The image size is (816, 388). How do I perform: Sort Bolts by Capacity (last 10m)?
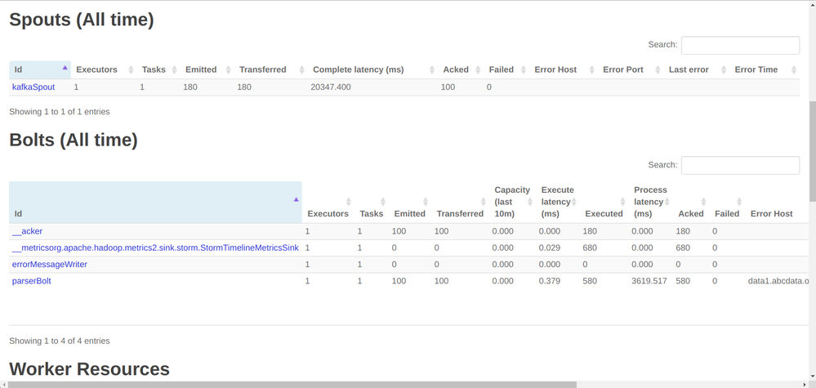(513, 203)
